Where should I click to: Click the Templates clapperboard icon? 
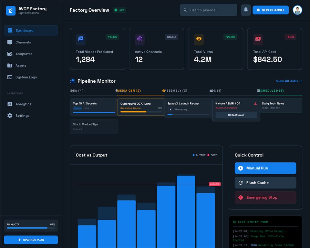10,54
